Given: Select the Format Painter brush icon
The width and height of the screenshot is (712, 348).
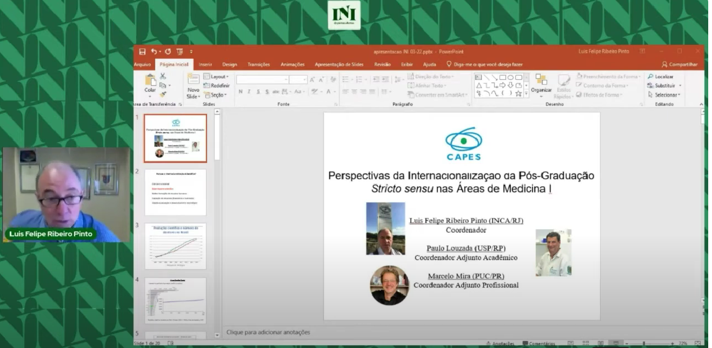Looking at the screenshot, I should tap(163, 94).
